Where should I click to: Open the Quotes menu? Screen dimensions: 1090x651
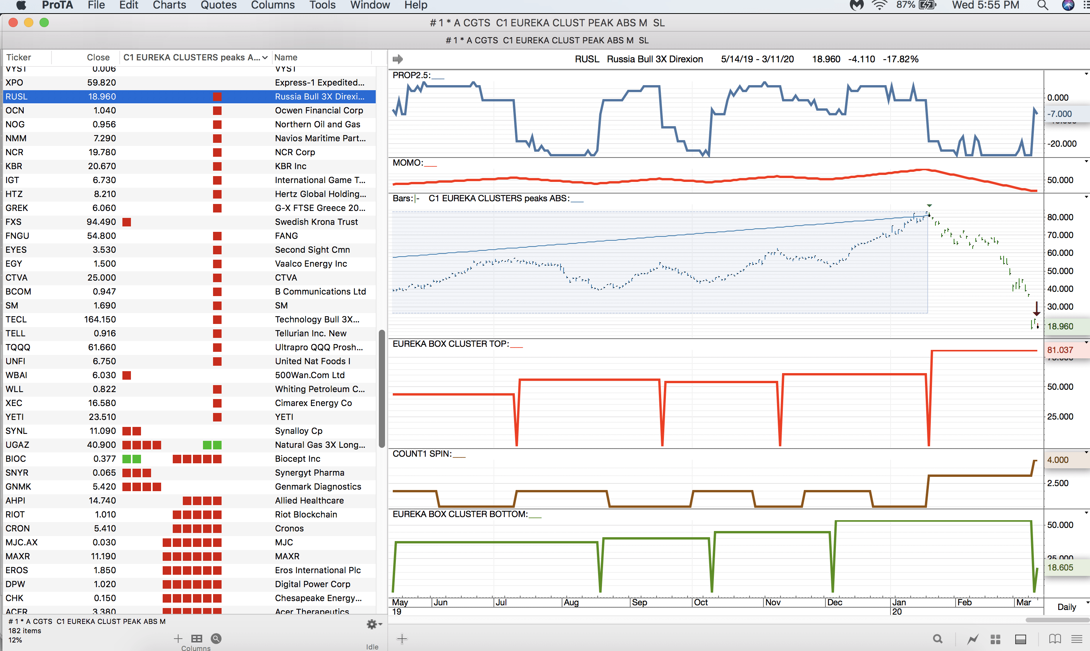point(218,5)
